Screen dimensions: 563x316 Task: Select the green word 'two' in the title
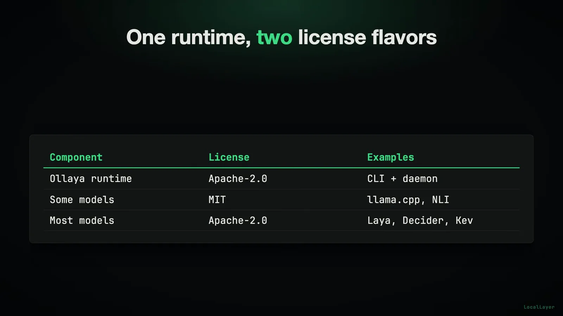pyautogui.click(x=274, y=38)
